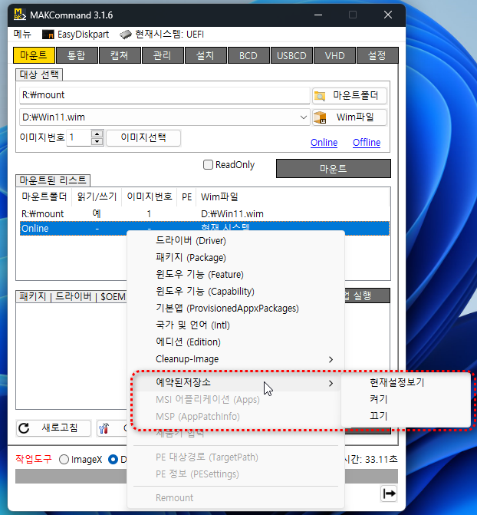Click the R:\mount folder path field
Screen dimensions: 477x515
pyautogui.click(x=164, y=95)
